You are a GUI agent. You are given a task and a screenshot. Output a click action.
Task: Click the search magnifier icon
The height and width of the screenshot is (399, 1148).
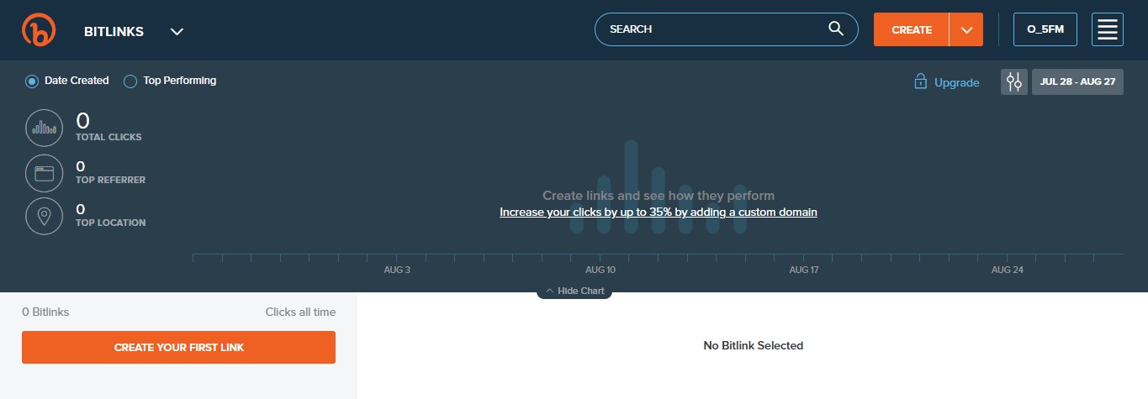835,29
